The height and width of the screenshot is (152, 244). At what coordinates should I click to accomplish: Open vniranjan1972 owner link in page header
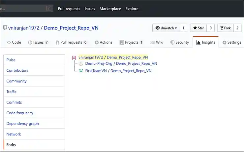pyautogui.click(x=24, y=28)
